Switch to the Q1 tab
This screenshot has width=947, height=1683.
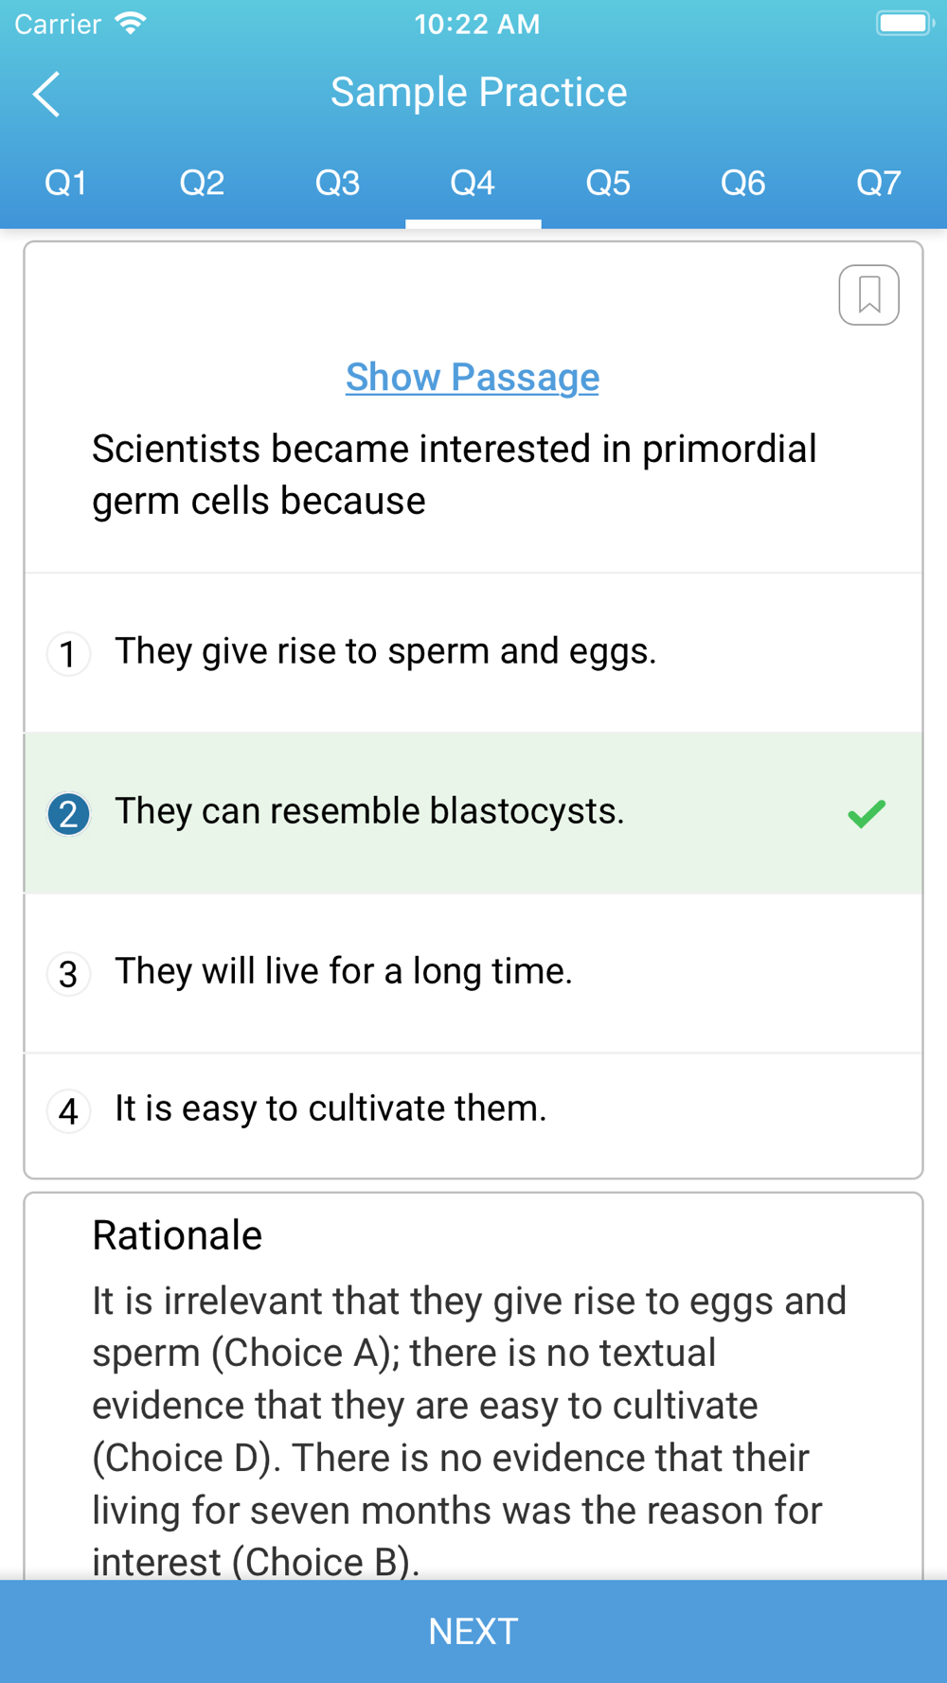pyautogui.click(x=66, y=183)
